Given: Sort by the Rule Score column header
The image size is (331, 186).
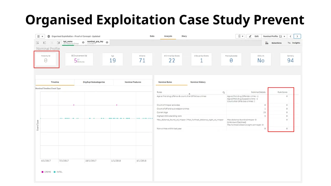Looking at the screenshot, I should tap(282, 92).
